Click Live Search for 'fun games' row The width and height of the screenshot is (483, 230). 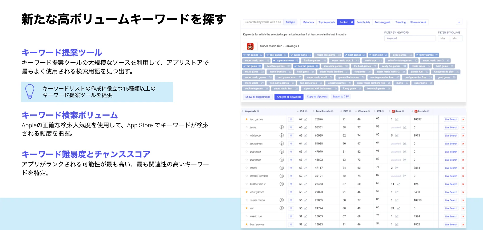pos(451,119)
